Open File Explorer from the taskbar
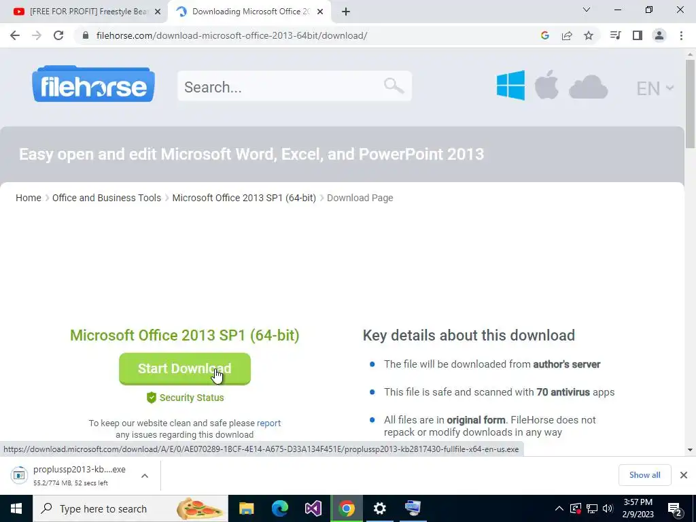 (246, 508)
